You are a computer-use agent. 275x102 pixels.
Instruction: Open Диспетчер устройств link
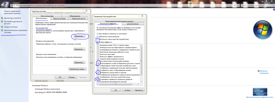tap(12, 18)
